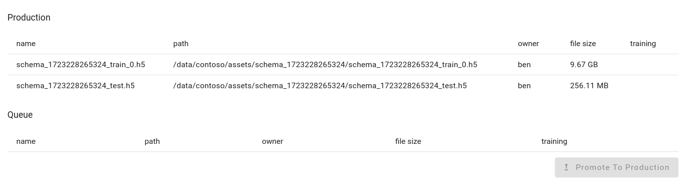The height and width of the screenshot is (196, 688).
Task: Click the Queue table training header
Action: [x=554, y=141]
